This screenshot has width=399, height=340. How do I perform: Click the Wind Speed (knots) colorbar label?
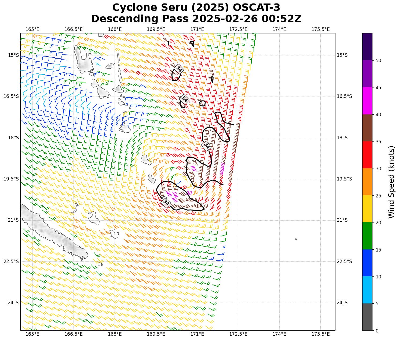pos(391,182)
